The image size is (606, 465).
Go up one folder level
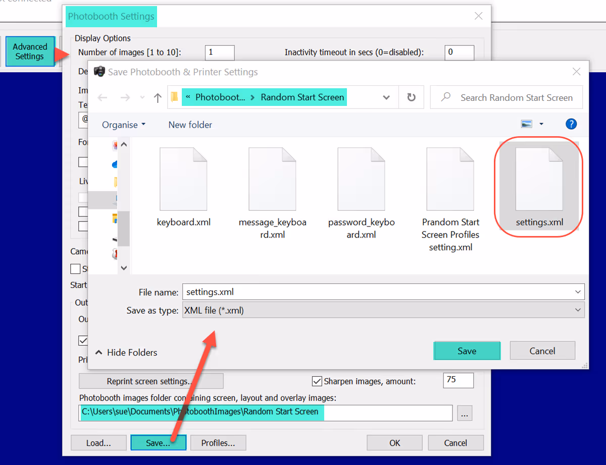[158, 98]
